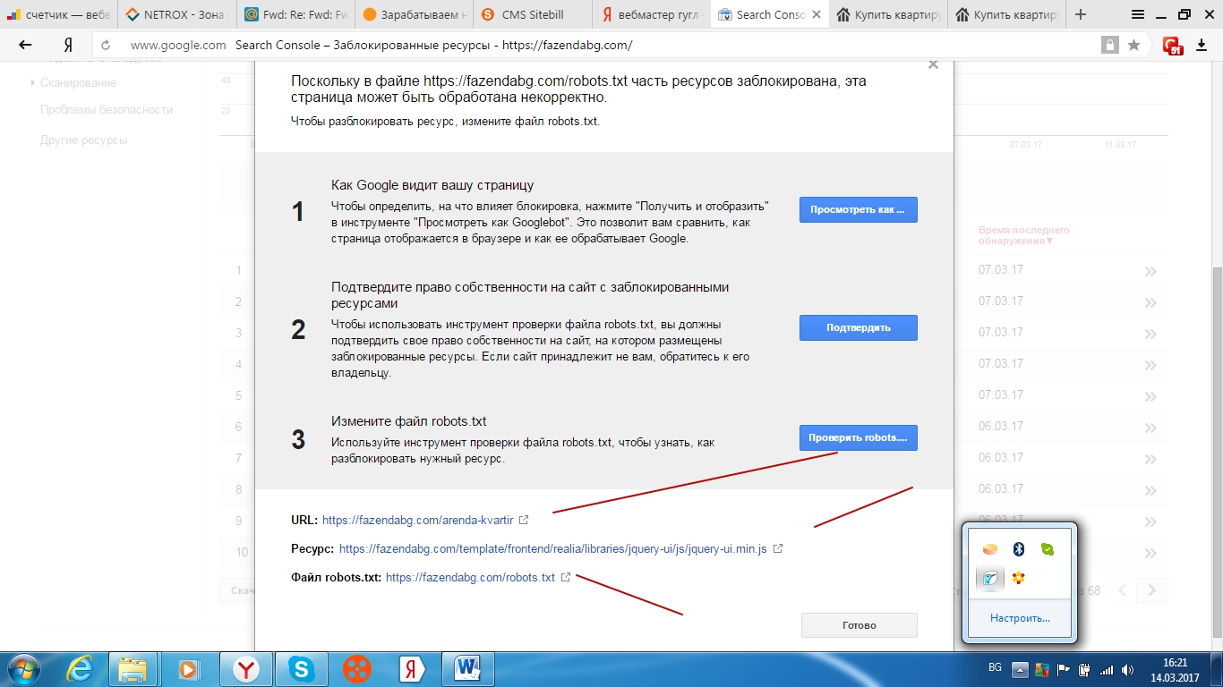The height and width of the screenshot is (687, 1223).
Task: Click the 'Как Google видит вашу страницу' heading
Action: (432, 185)
